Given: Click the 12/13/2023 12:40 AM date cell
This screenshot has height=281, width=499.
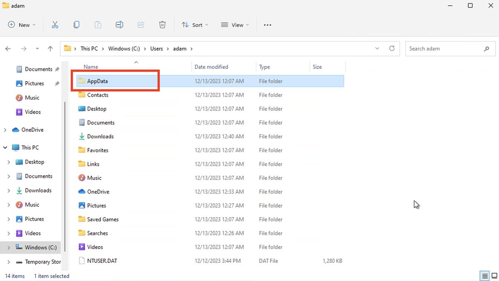Looking at the screenshot, I should point(219,136).
